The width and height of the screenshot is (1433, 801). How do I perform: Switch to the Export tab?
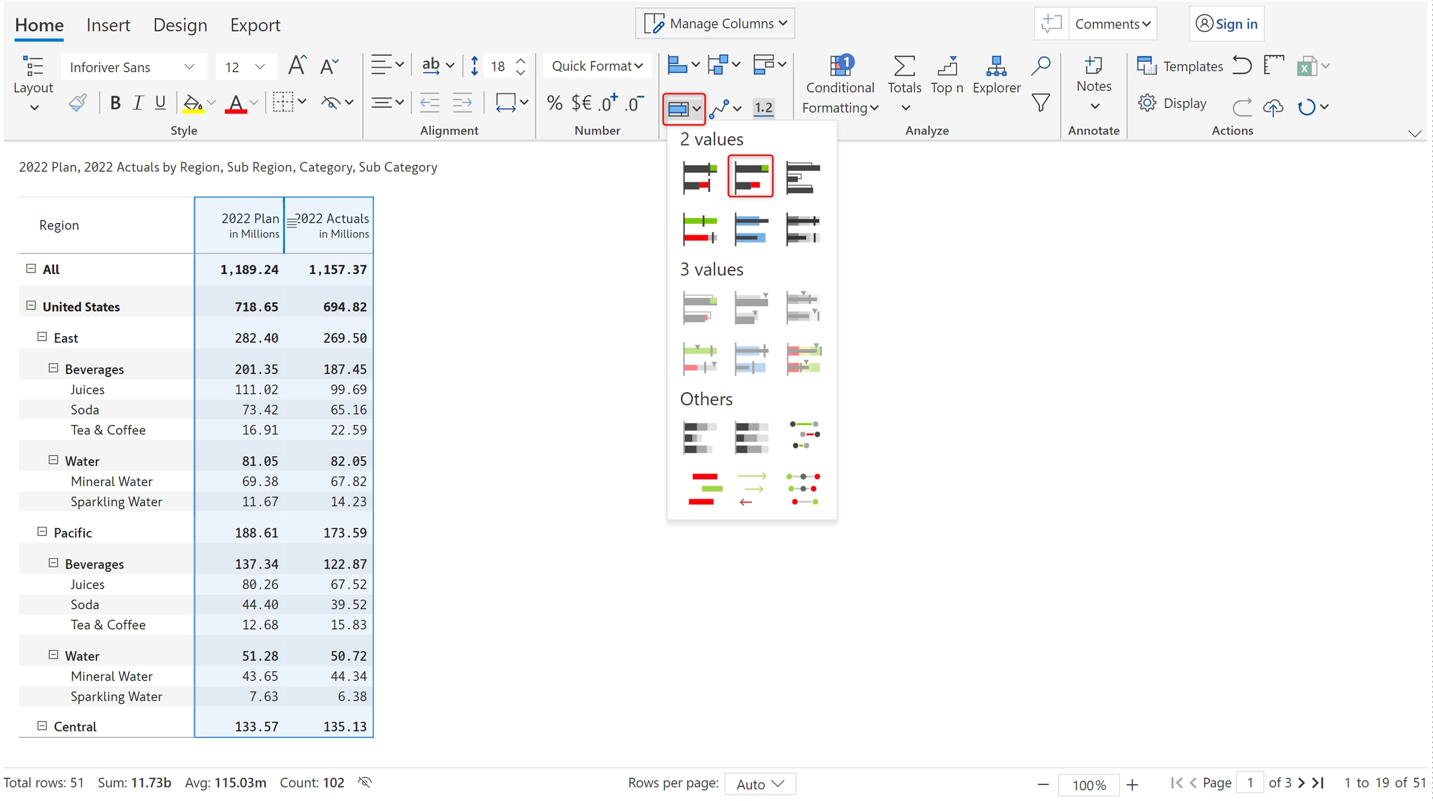click(255, 25)
